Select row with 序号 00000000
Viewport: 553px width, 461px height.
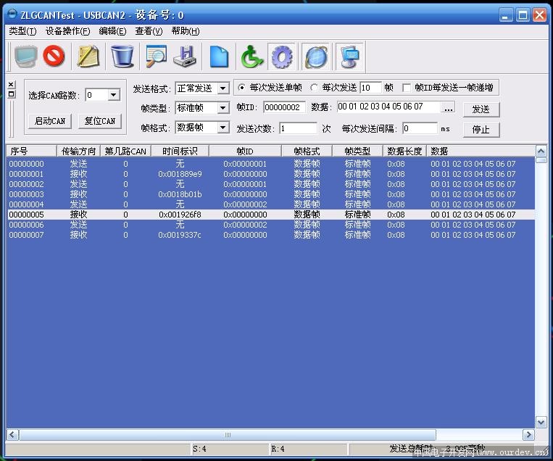pyautogui.click(x=270, y=164)
